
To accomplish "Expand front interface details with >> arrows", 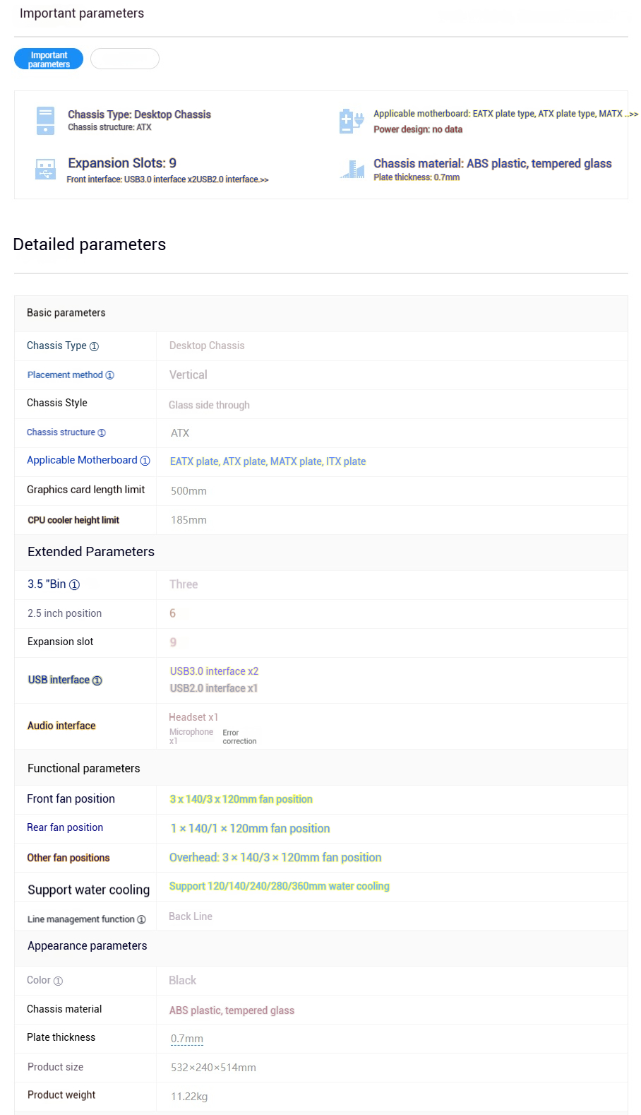I will click(264, 179).
